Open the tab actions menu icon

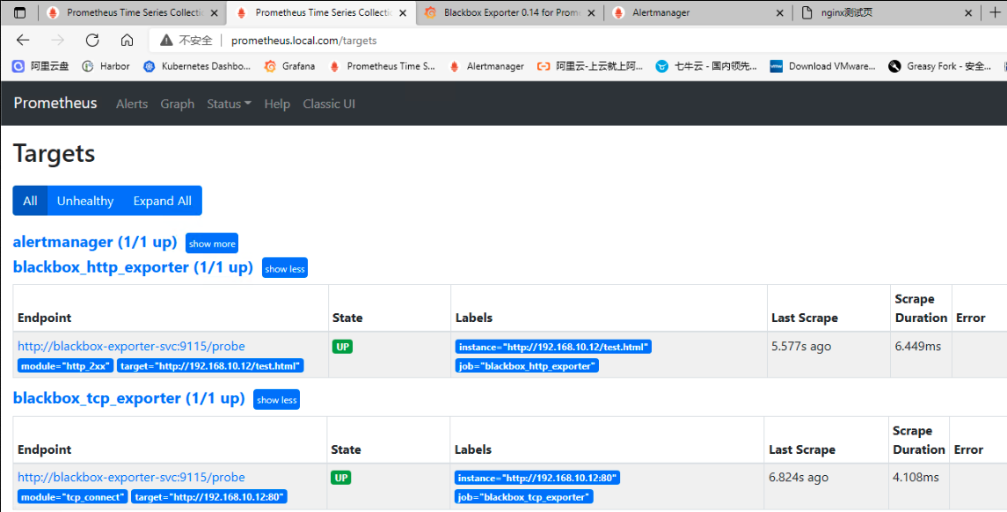coord(20,13)
